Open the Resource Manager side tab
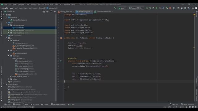The width and height of the screenshot is (198, 111). point(2,29)
